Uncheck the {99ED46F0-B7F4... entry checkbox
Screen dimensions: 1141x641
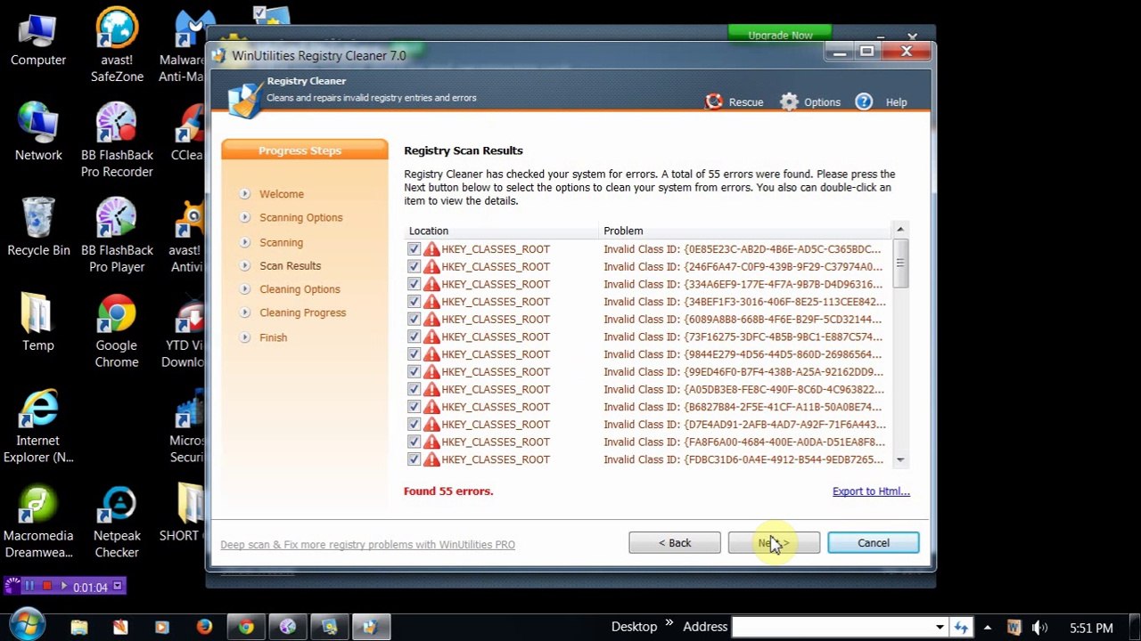point(414,371)
